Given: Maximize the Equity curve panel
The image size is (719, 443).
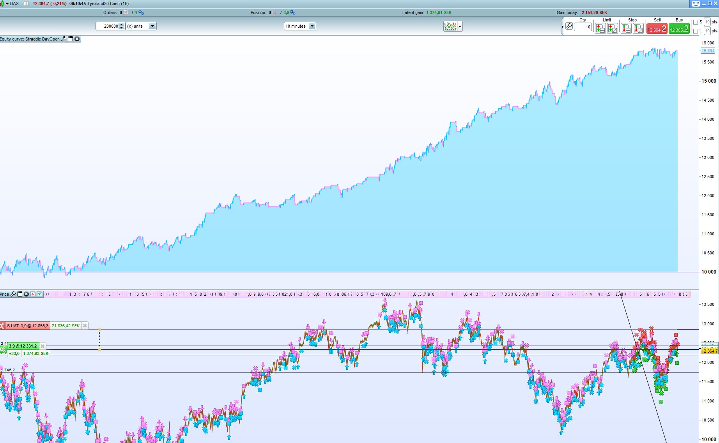Looking at the screenshot, I should (x=71, y=39).
